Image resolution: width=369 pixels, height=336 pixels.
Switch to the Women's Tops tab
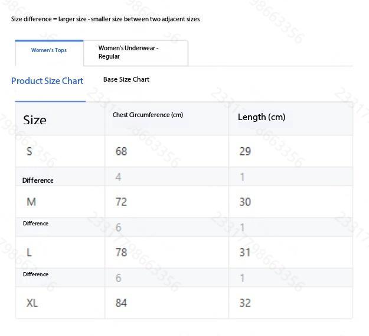click(49, 50)
